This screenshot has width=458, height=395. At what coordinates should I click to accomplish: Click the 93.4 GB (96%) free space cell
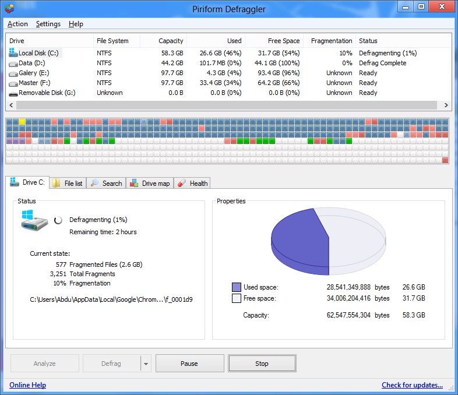pyautogui.click(x=279, y=73)
